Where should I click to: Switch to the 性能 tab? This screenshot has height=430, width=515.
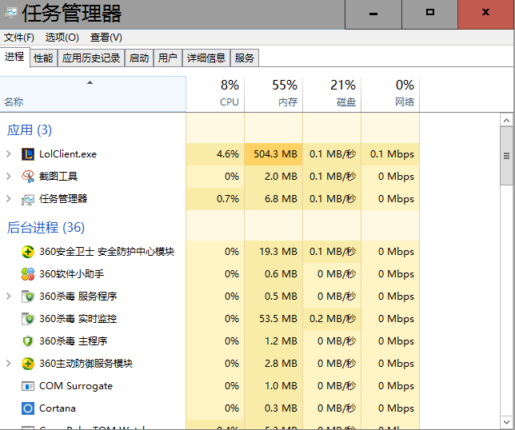pyautogui.click(x=43, y=58)
